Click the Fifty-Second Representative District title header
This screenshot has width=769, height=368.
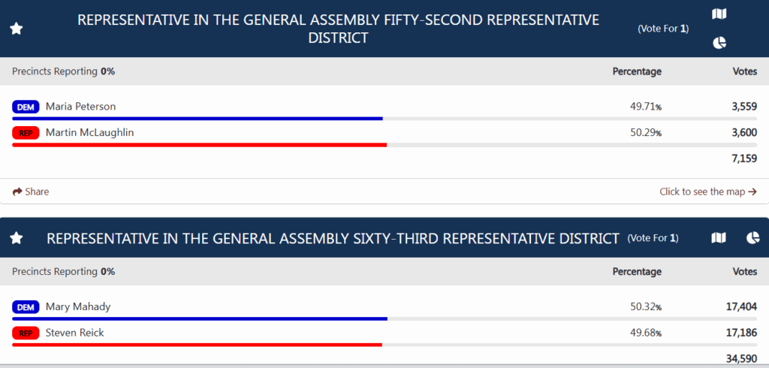339,29
